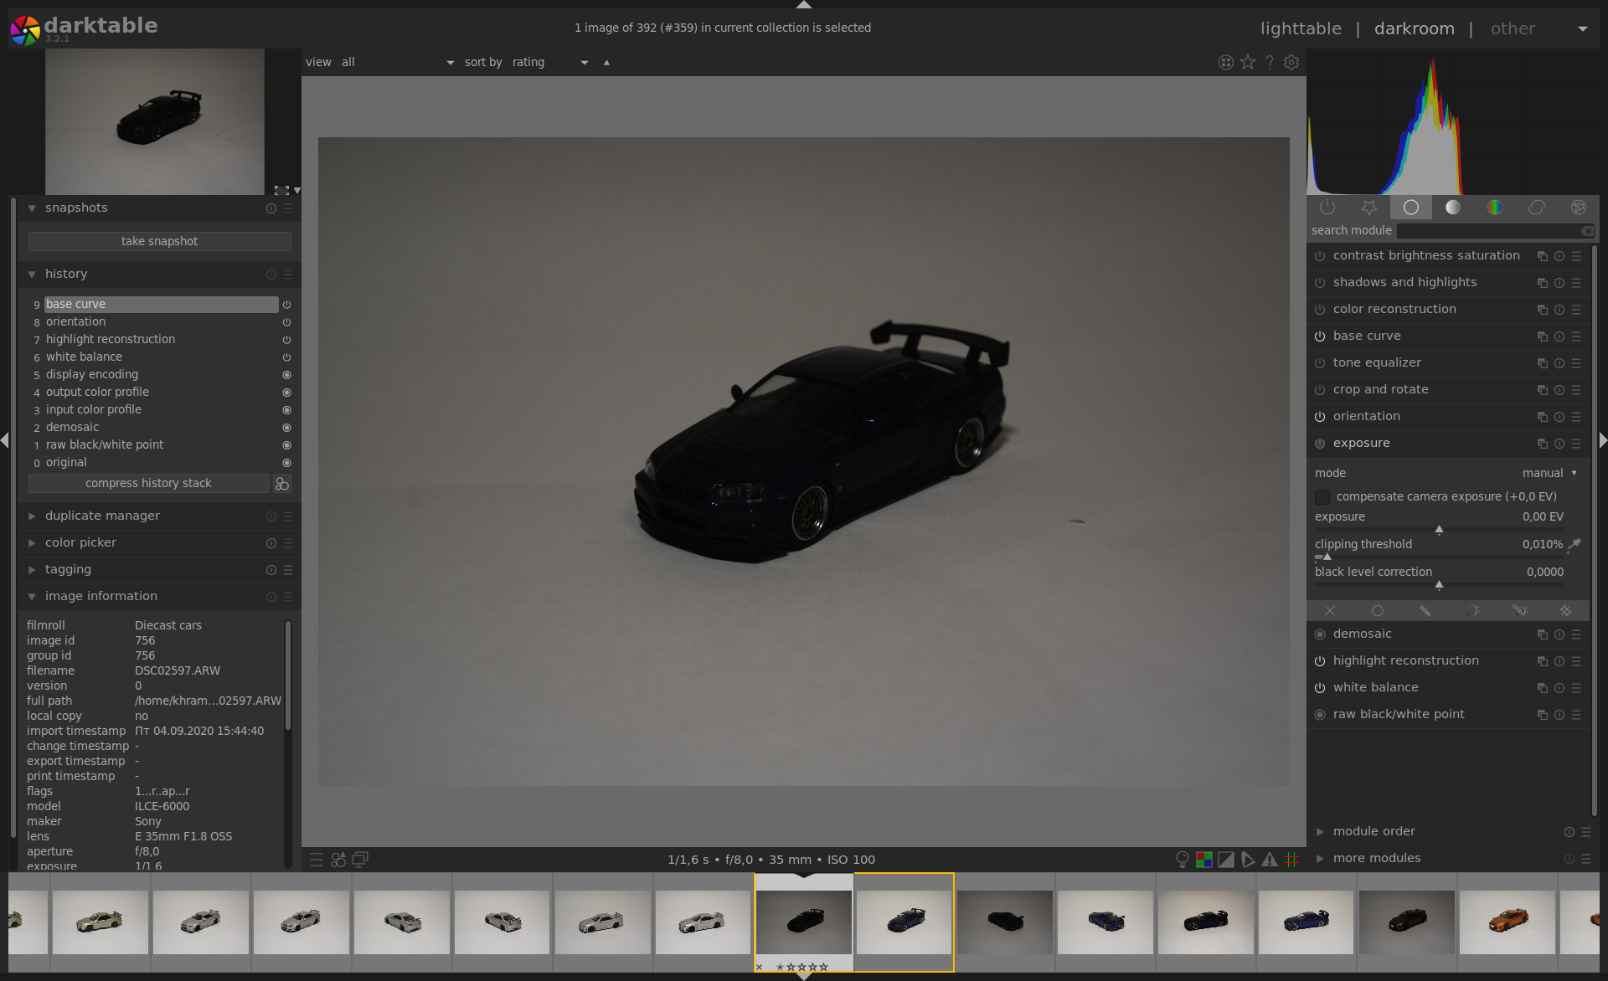Screen dimensions: 1608x981
Task: Open exposure mode manual dropdown
Action: click(x=1549, y=473)
